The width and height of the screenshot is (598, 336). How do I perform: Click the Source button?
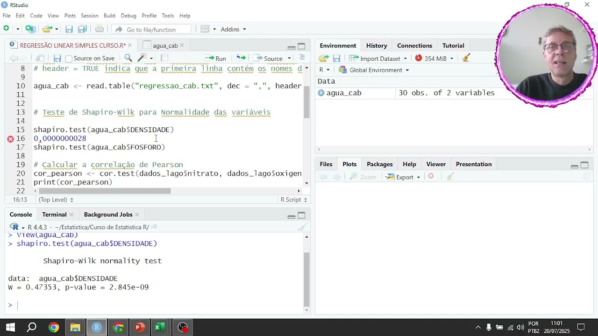[x=268, y=58]
